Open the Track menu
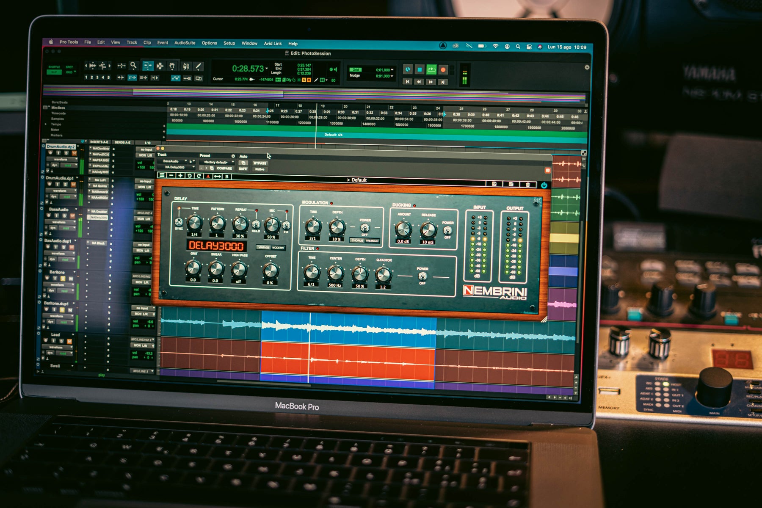 click(132, 42)
